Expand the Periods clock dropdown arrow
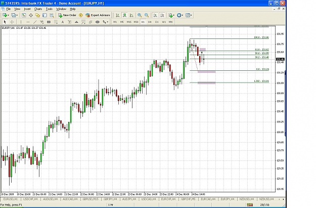The height and width of the screenshot is (208, 316). point(183,15)
